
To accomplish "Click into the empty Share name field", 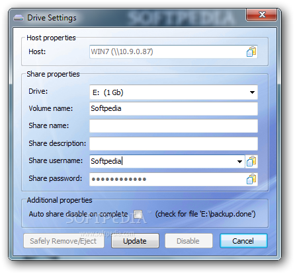I will pos(173,126).
